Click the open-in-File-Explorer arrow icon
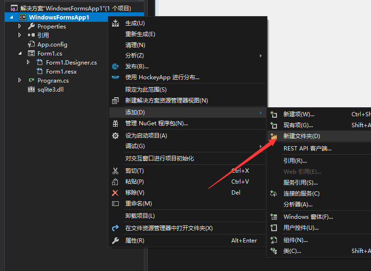 tap(115, 228)
